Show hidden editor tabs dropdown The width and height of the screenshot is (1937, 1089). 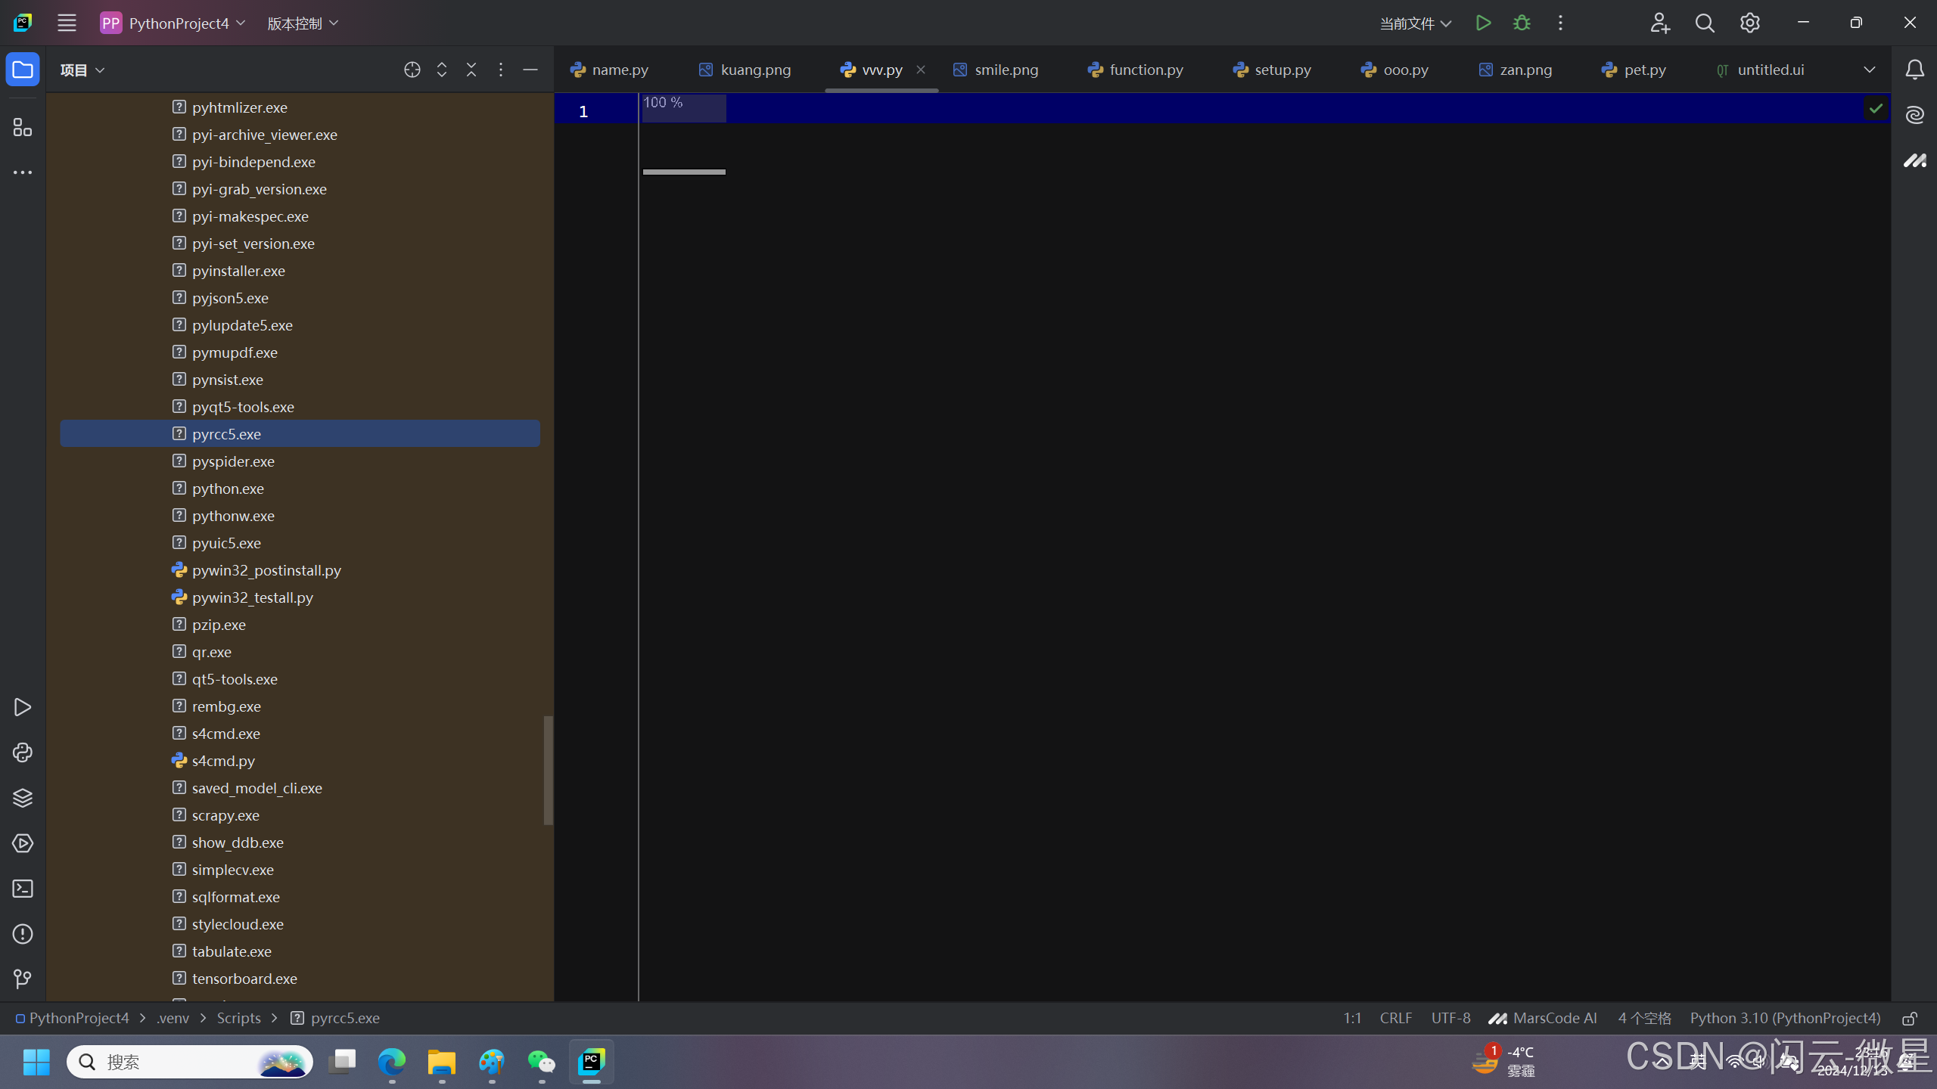tap(1869, 70)
